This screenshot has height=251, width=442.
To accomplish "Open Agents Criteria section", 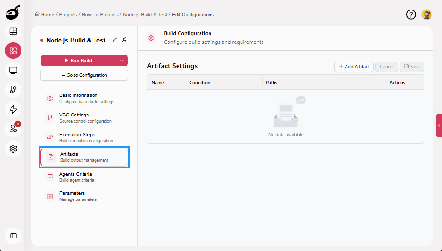I will click(x=84, y=177).
